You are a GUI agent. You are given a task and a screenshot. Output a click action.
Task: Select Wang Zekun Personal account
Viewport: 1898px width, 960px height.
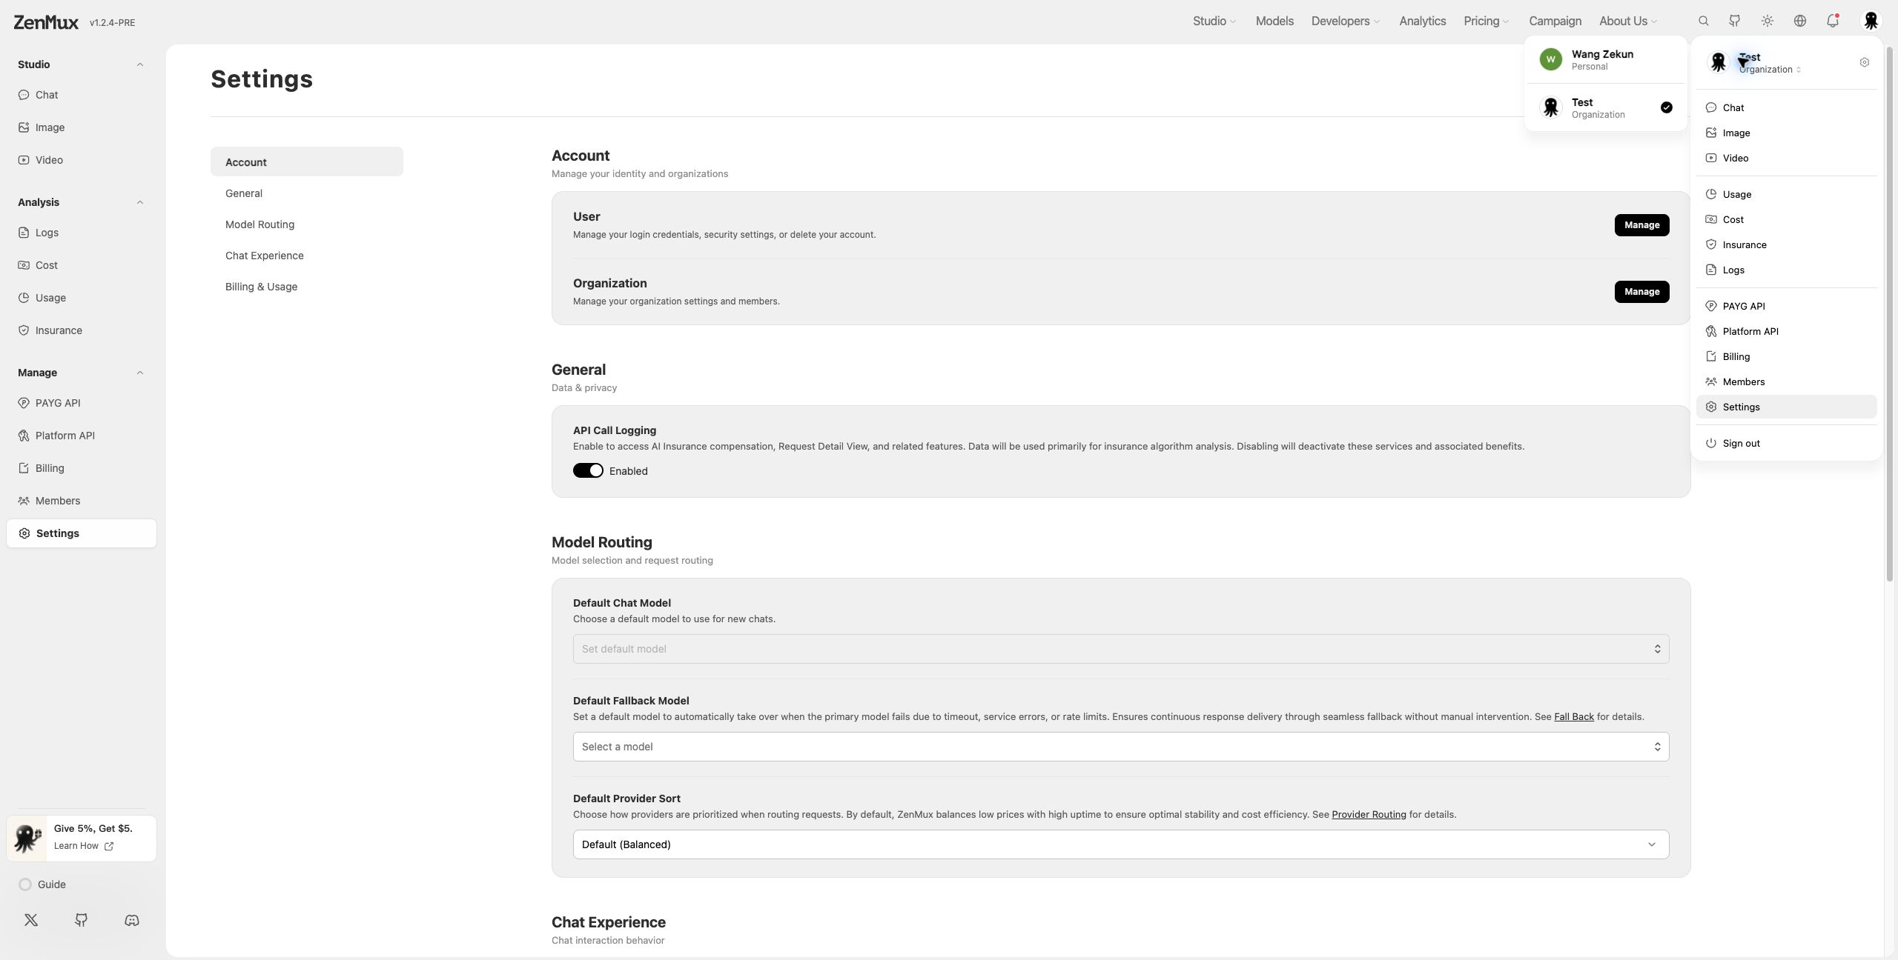1606,60
